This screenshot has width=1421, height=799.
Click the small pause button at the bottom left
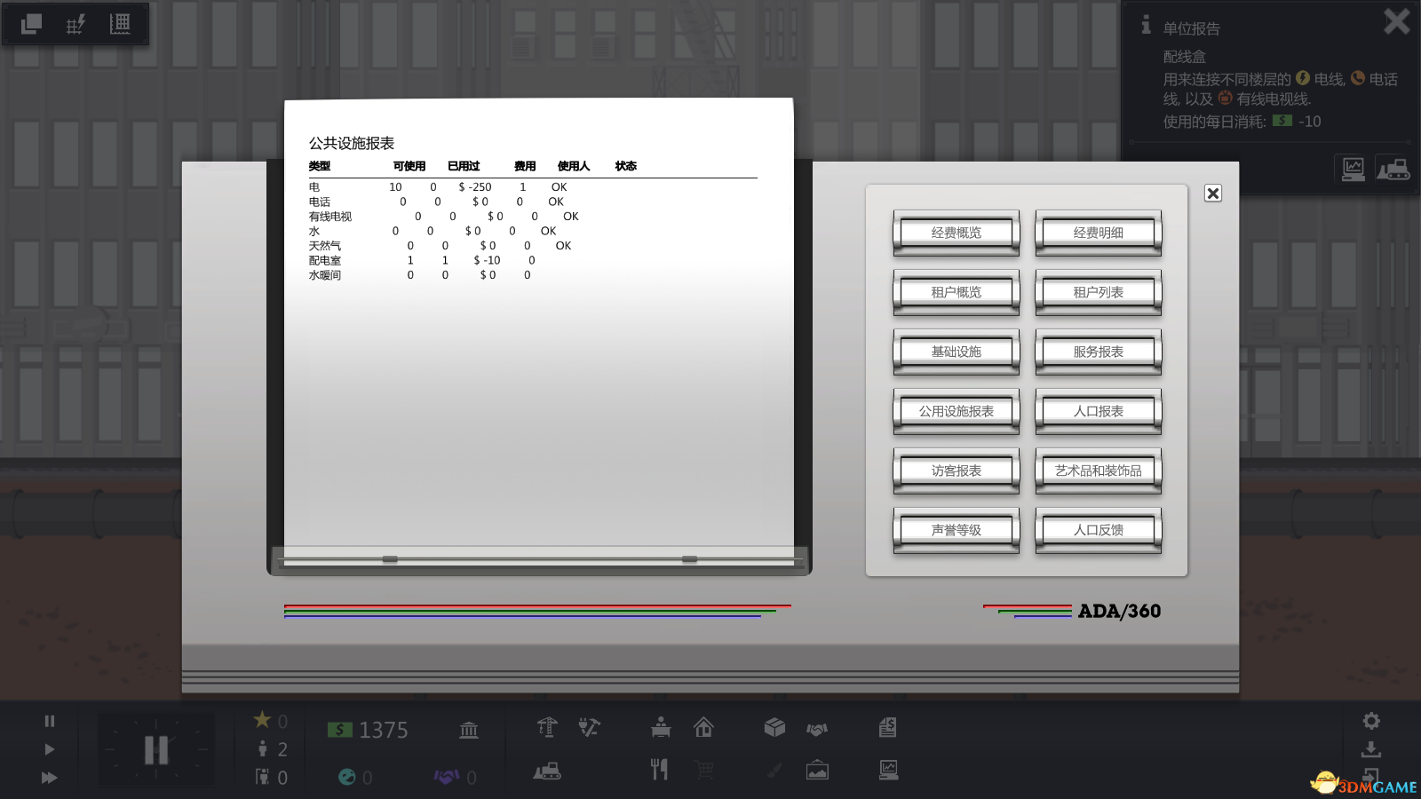coord(50,721)
